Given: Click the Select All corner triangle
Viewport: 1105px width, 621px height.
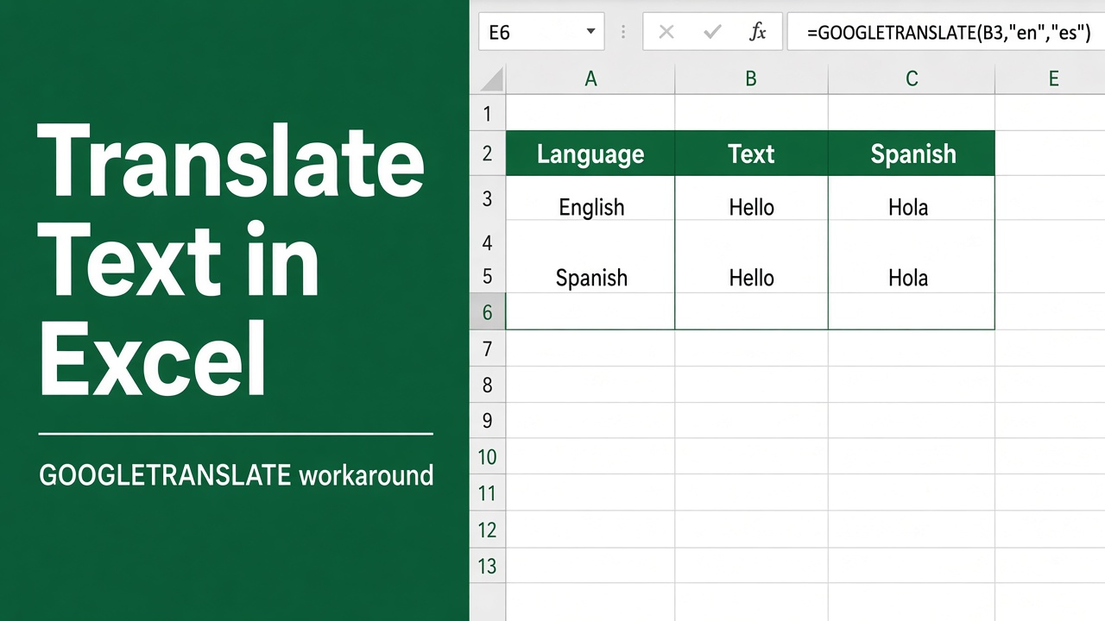Looking at the screenshot, I should coord(490,79).
